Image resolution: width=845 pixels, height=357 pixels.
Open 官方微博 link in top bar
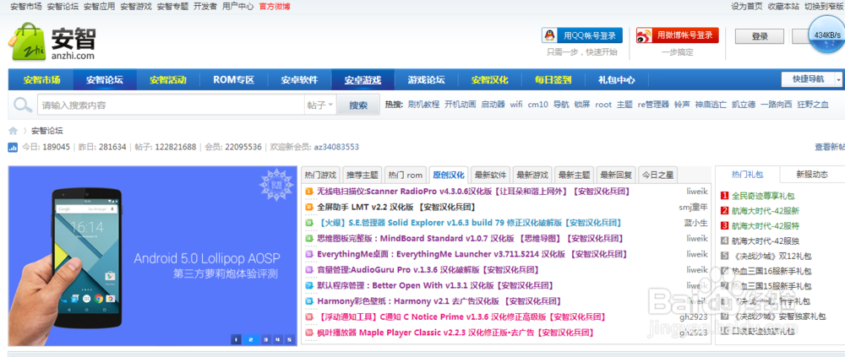275,7
